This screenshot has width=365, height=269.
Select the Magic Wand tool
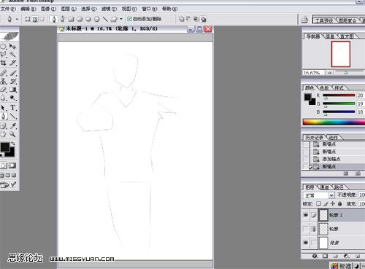pyautogui.click(x=12, y=55)
